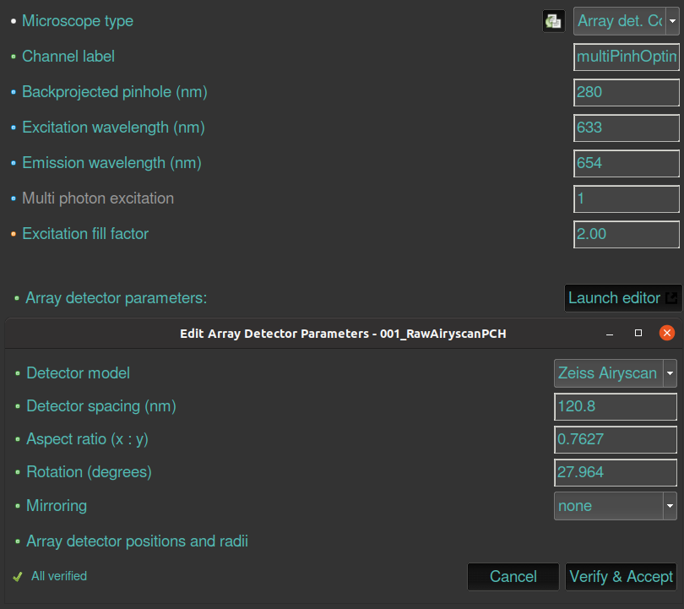684x609 pixels.
Task: Click the Detector model label
Action: click(78, 373)
